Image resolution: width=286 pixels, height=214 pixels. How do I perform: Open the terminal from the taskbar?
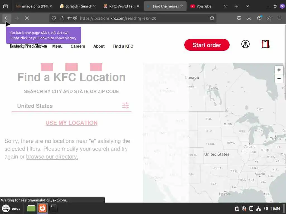point(53,208)
